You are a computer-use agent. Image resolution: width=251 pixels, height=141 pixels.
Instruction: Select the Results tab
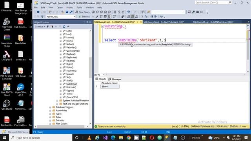(101, 79)
